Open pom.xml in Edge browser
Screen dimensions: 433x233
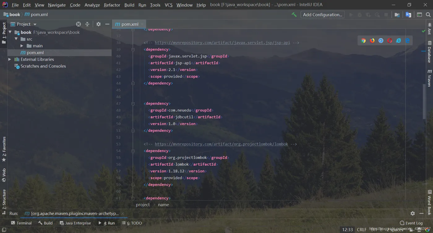[408, 40]
